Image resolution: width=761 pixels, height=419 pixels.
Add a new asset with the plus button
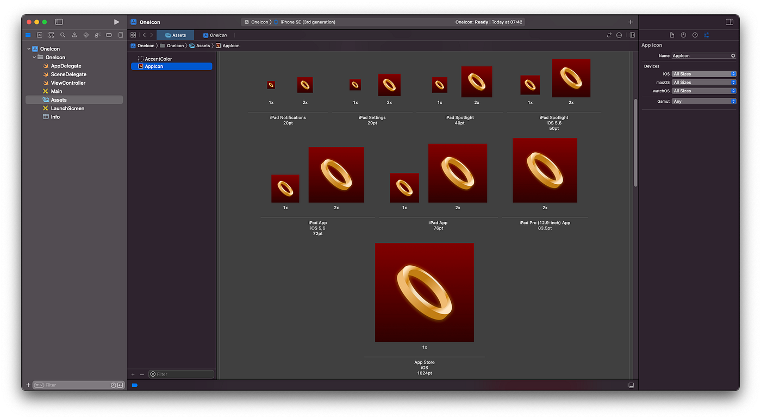tap(133, 374)
